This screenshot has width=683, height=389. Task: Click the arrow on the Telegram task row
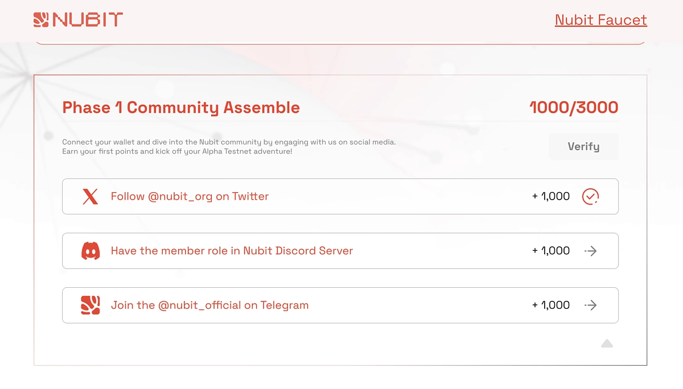click(590, 305)
